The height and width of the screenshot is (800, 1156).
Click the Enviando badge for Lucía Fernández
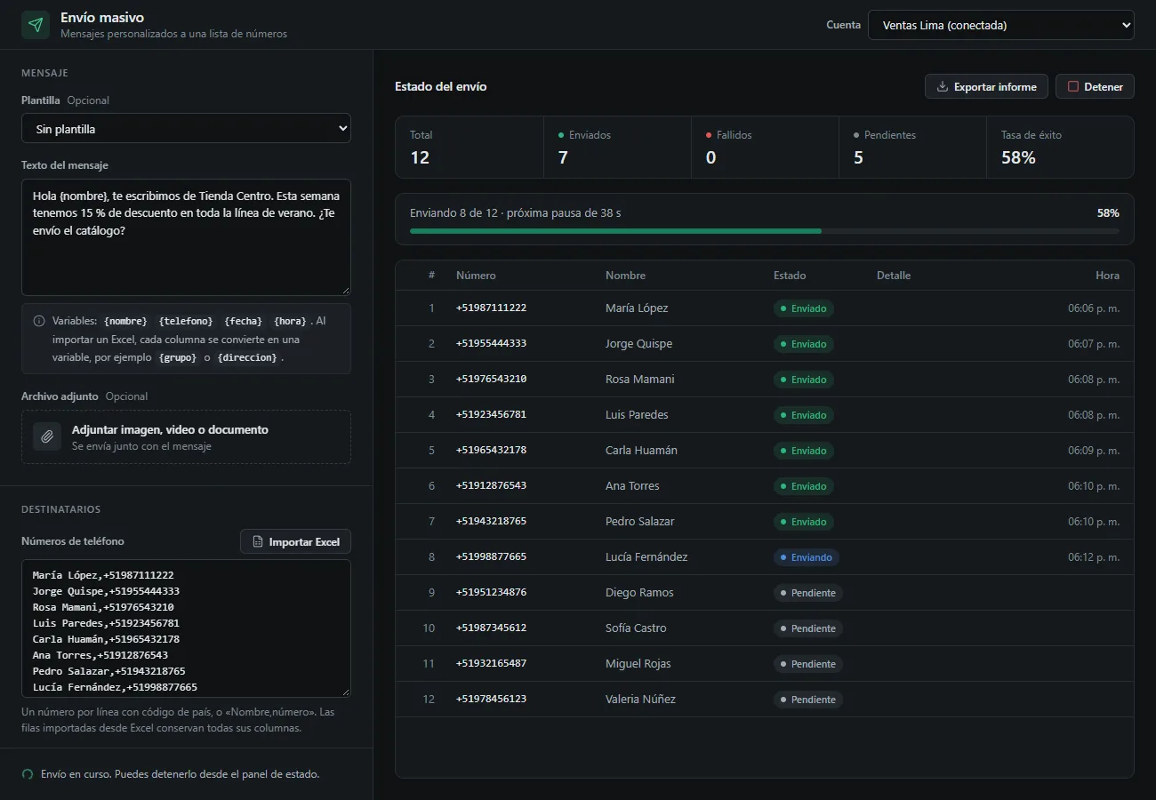click(x=807, y=557)
